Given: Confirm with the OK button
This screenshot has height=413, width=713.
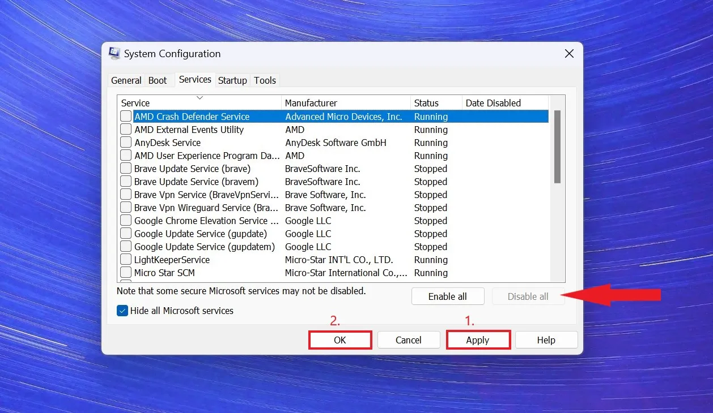Looking at the screenshot, I should coord(340,340).
